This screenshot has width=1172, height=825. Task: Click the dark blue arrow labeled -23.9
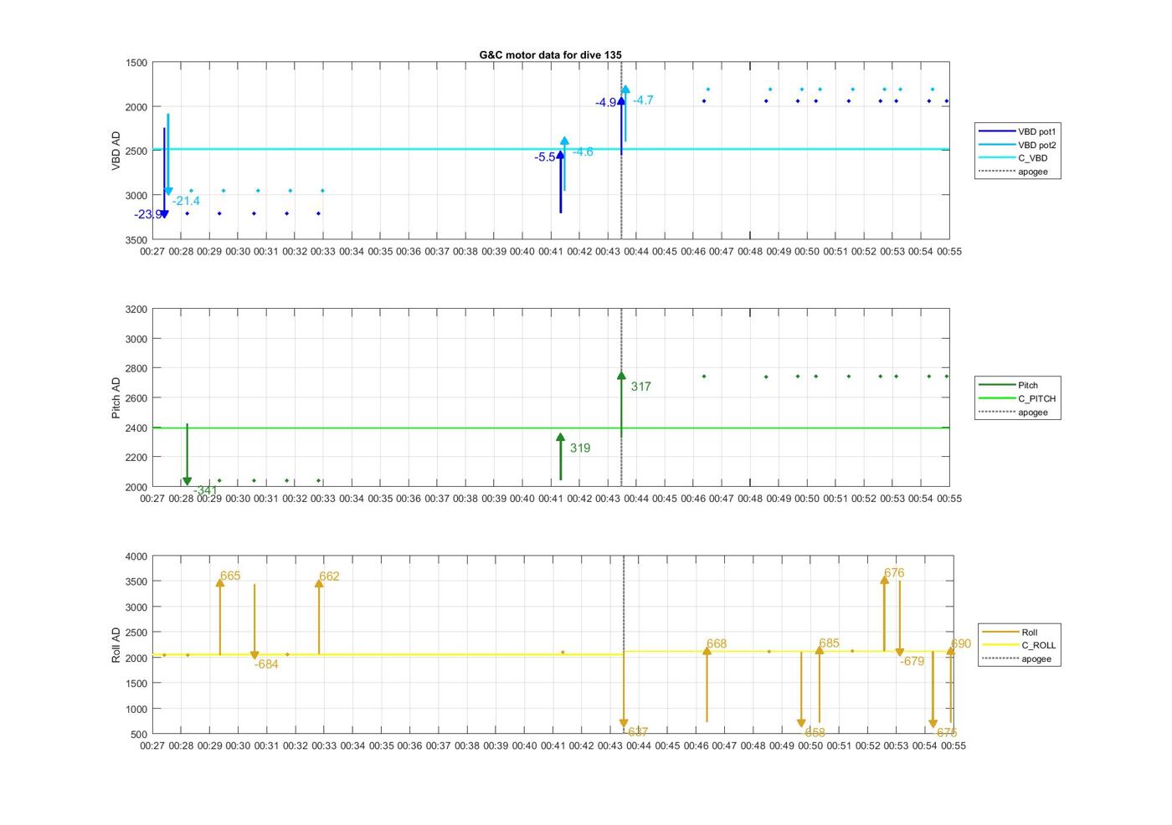click(x=164, y=173)
